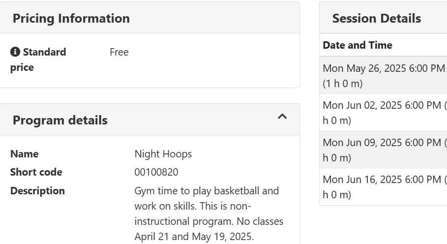Click the Free price value
This screenshot has width=447, height=244.
tap(119, 52)
